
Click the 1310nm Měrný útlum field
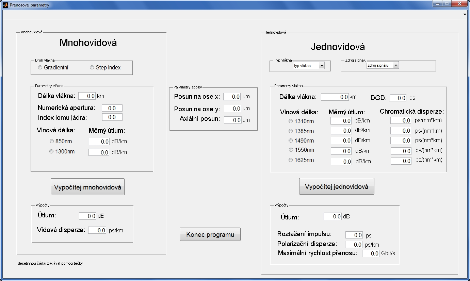[x=341, y=121]
